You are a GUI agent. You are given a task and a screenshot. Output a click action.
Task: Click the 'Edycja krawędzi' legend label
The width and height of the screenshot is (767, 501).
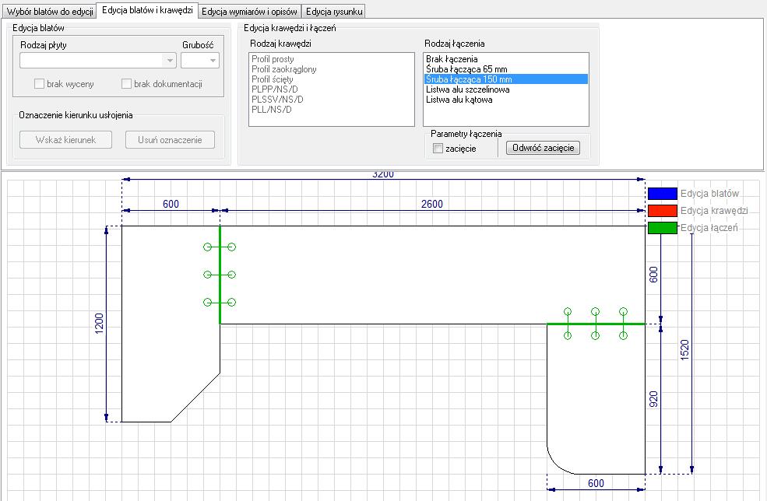coord(714,211)
